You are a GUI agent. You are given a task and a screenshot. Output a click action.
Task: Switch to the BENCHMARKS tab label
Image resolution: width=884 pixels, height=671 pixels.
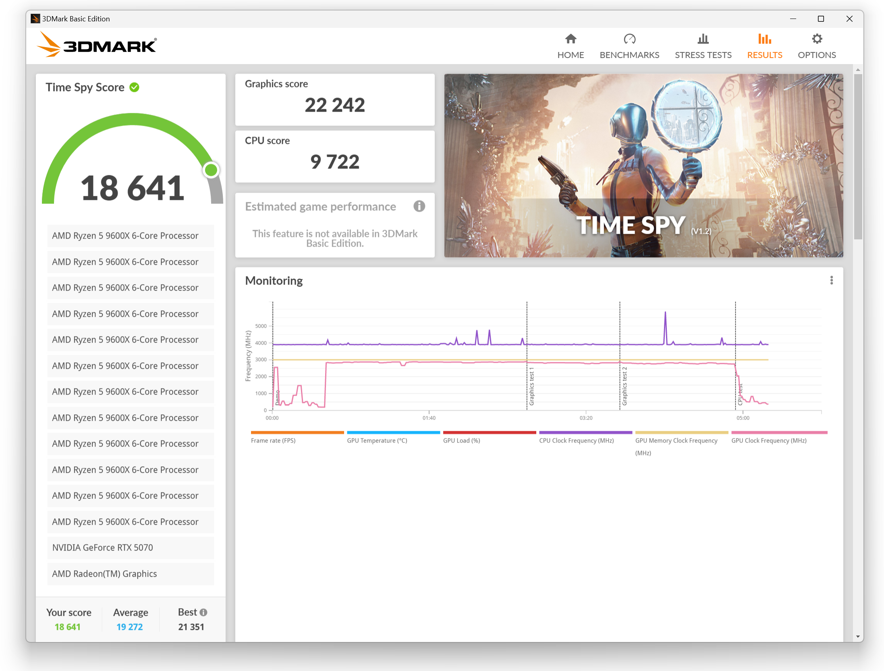[629, 55]
